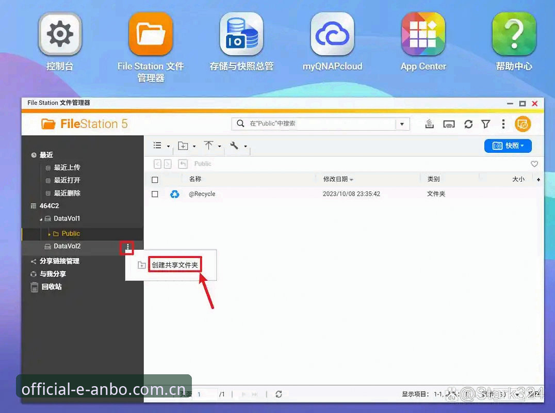This screenshot has height=413, width=555.
Task: Select 最近打开 in the sidebar
Action: pos(67,180)
